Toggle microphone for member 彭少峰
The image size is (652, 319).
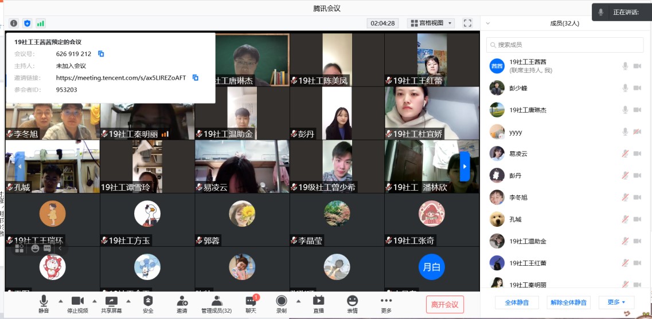[625, 88]
